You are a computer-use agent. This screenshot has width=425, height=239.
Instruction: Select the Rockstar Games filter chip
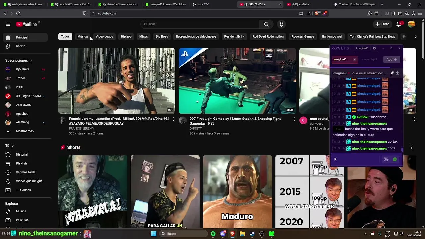303,37
